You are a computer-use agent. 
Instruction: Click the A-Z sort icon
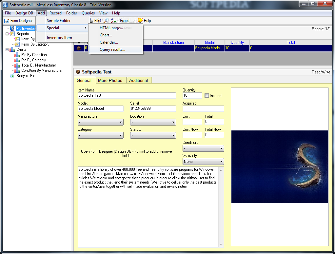(113, 21)
